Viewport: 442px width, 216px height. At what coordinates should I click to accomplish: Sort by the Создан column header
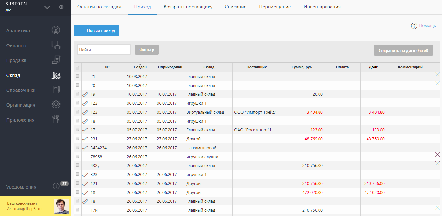tap(140, 67)
